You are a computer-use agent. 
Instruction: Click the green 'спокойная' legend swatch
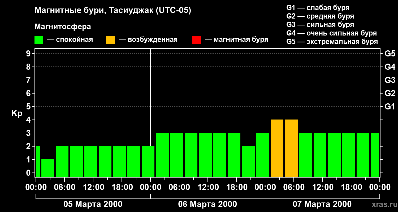point(39,40)
